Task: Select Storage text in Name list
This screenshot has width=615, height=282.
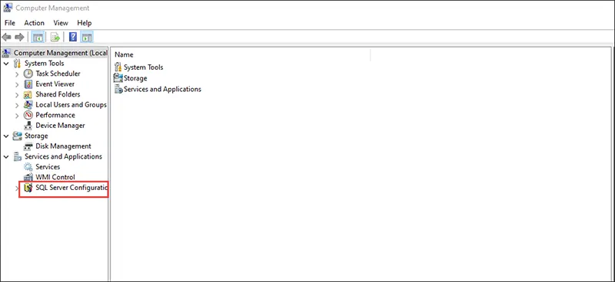Action: pos(135,78)
